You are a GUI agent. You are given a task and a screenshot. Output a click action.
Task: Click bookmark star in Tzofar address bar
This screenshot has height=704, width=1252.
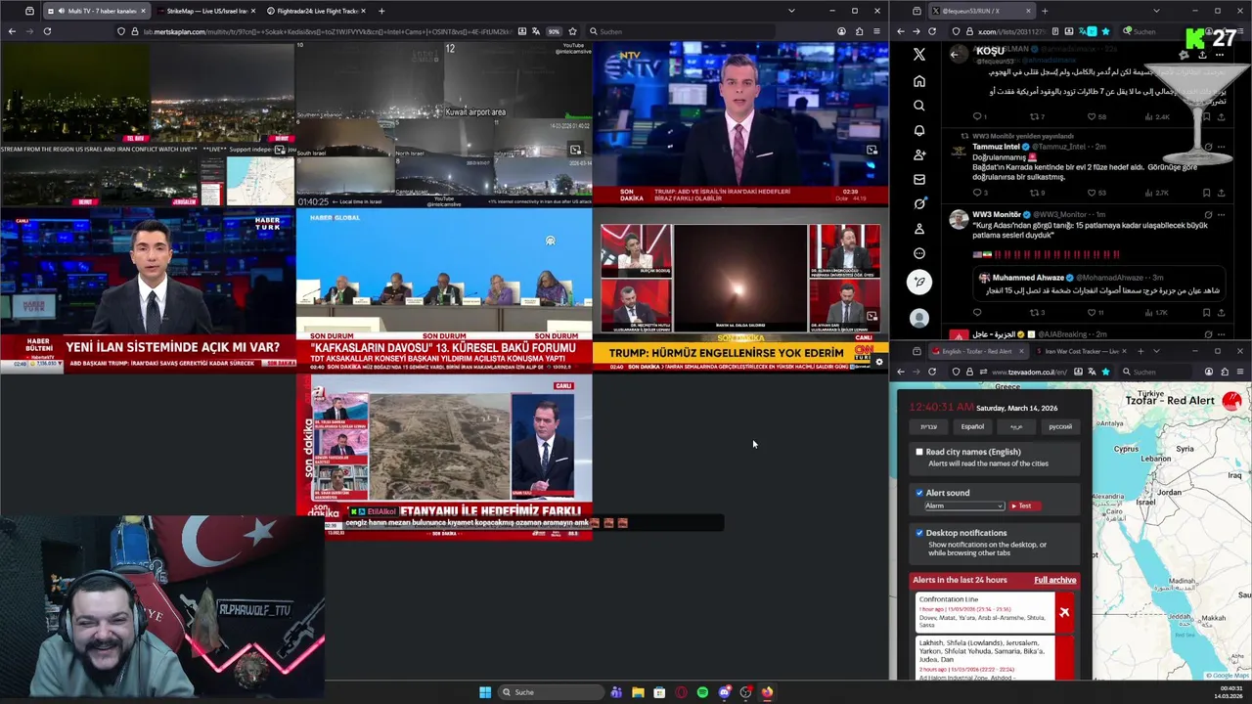pos(1105,372)
